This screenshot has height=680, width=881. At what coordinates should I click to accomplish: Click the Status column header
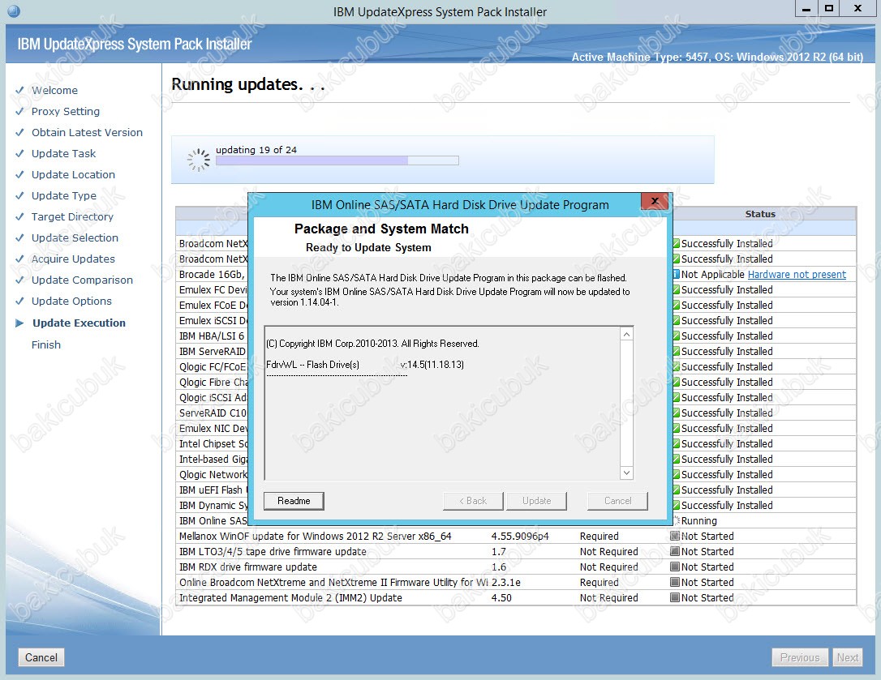pos(760,214)
